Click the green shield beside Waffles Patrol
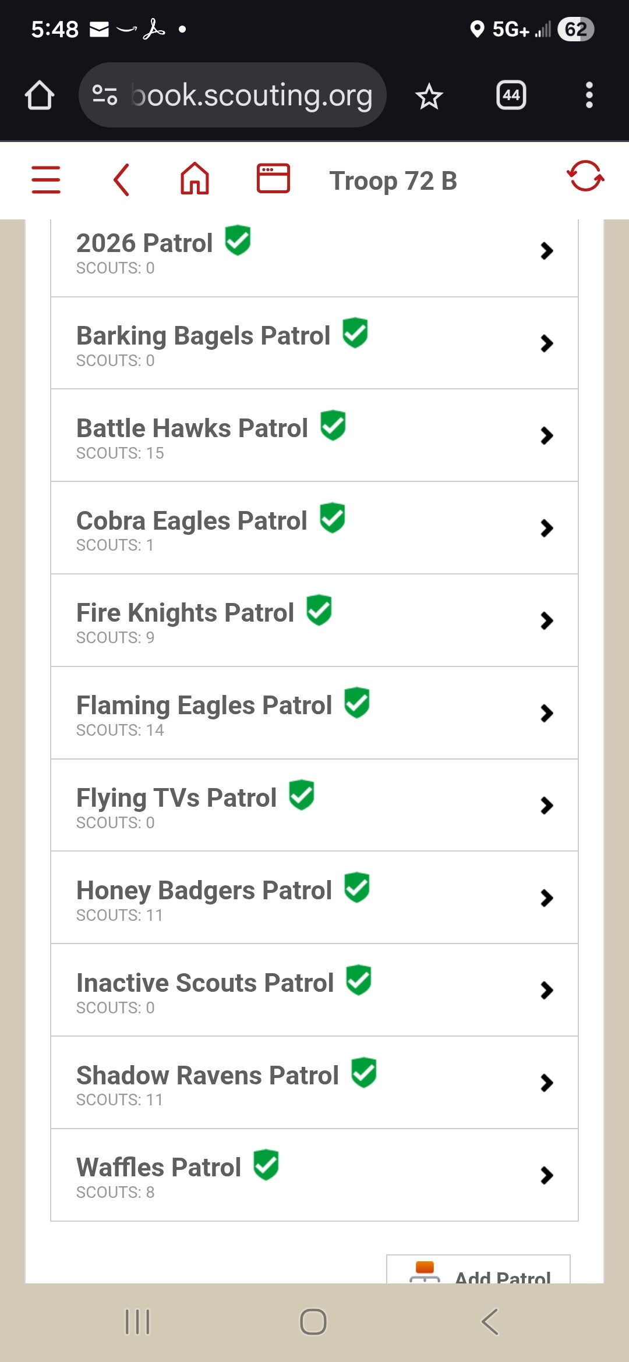The height and width of the screenshot is (1362, 629). coord(266,1165)
